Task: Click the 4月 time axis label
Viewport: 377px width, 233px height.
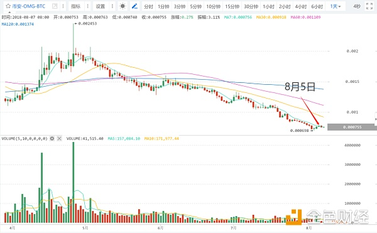Action: (12, 228)
